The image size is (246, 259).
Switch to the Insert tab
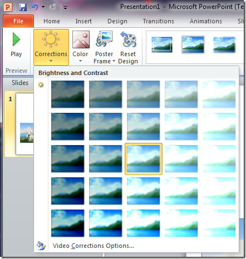click(x=83, y=21)
